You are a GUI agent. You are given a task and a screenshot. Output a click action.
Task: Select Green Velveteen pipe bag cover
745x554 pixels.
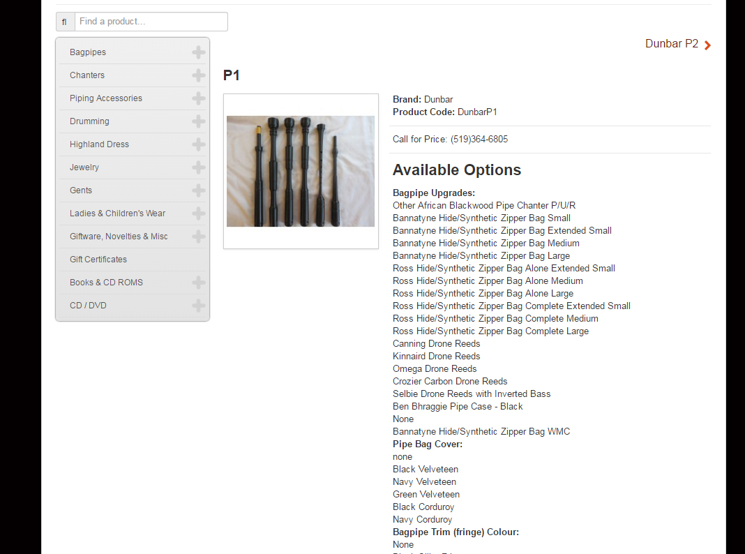(426, 495)
